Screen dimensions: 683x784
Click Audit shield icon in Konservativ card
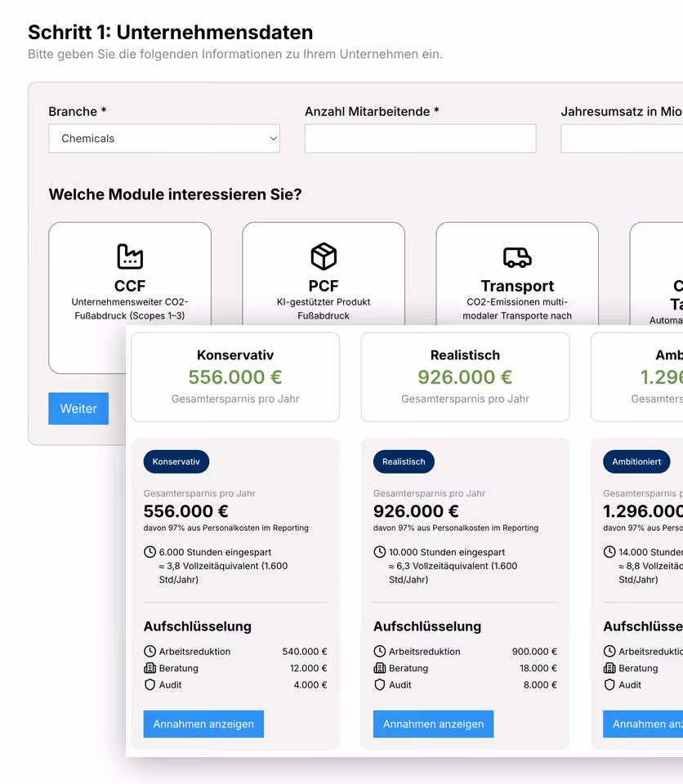point(150,684)
